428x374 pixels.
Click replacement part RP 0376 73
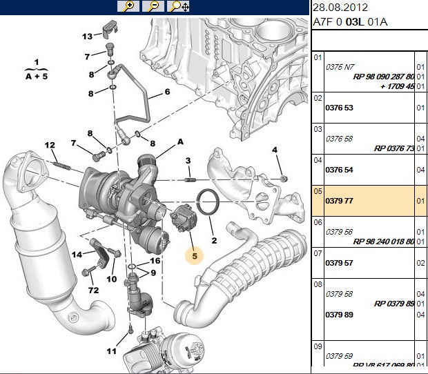pos(394,148)
